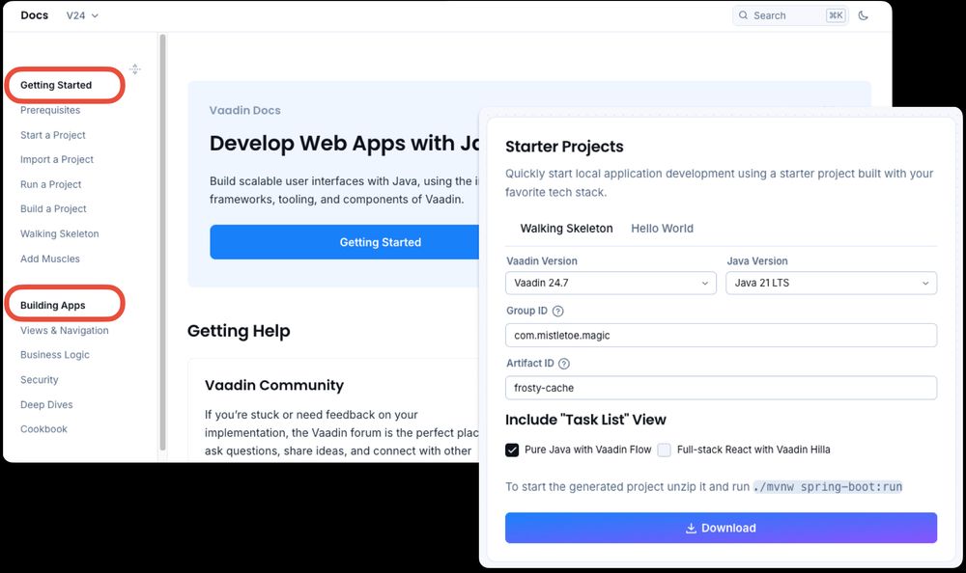The width and height of the screenshot is (966, 573).
Task: Check the Pure Java with Vaadin Flow checkbox
Action: point(512,450)
